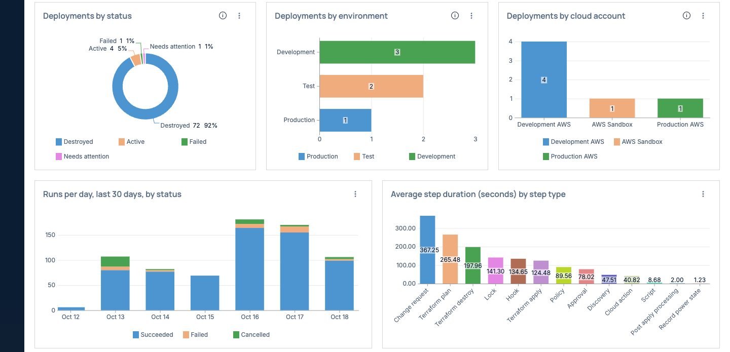Open info icon on Deployments by status

coord(223,16)
